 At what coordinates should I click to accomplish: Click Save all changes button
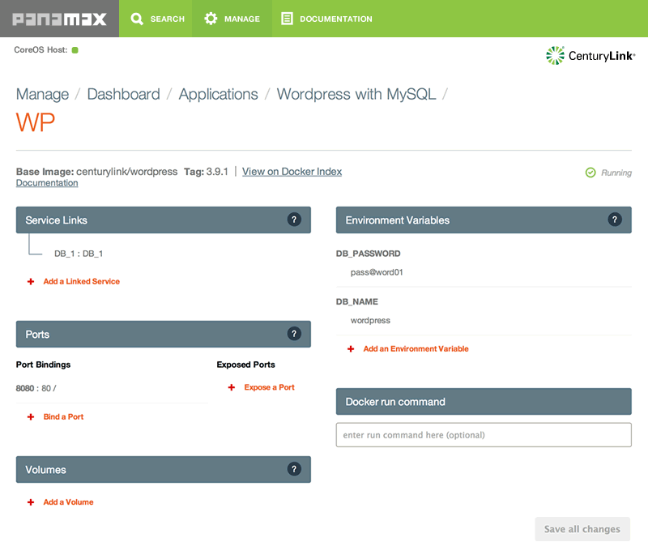pyautogui.click(x=582, y=529)
